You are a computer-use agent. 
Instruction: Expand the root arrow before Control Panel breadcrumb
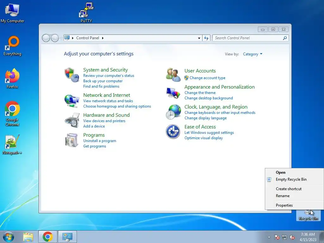click(x=73, y=38)
